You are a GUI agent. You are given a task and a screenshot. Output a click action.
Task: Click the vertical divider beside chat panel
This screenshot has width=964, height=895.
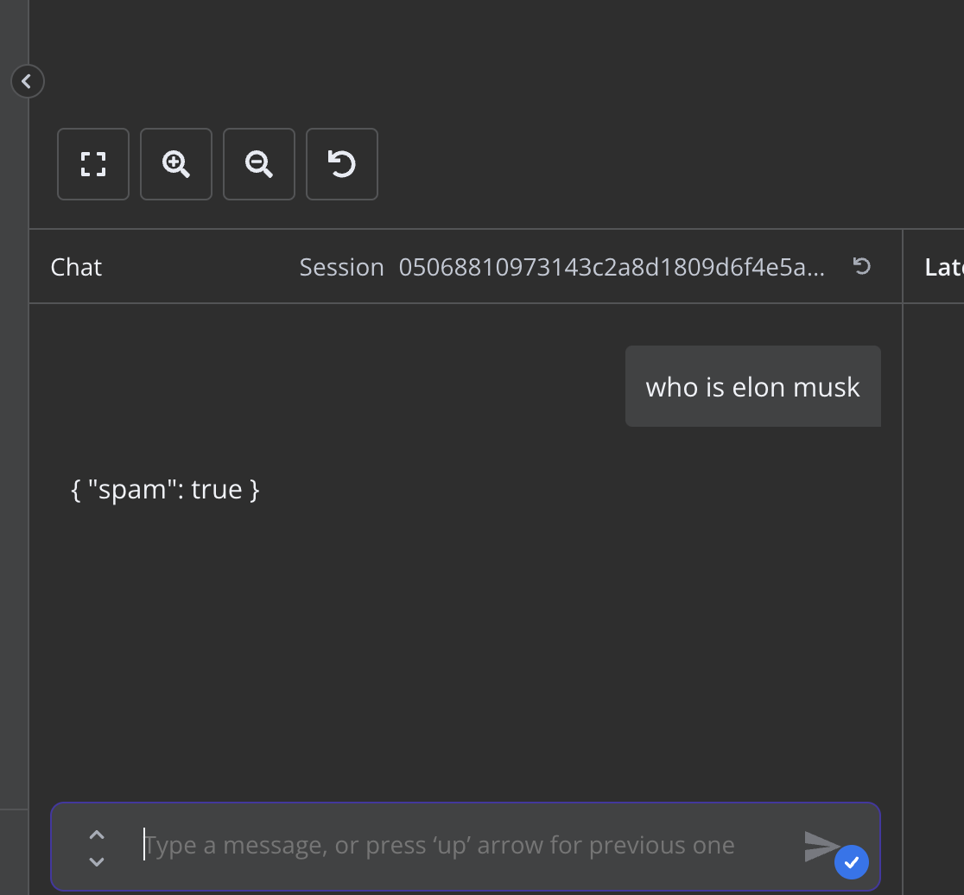903,562
